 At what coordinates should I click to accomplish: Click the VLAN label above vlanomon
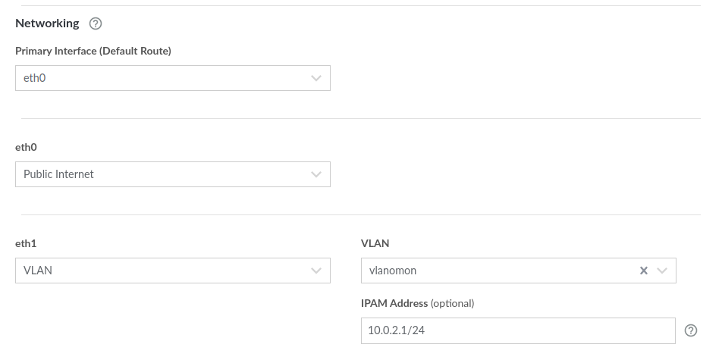click(375, 243)
